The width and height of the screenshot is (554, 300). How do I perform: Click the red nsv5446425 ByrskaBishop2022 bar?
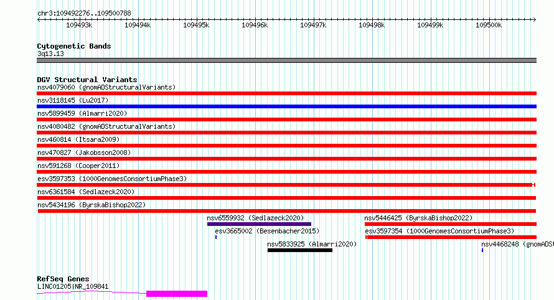[451, 224]
